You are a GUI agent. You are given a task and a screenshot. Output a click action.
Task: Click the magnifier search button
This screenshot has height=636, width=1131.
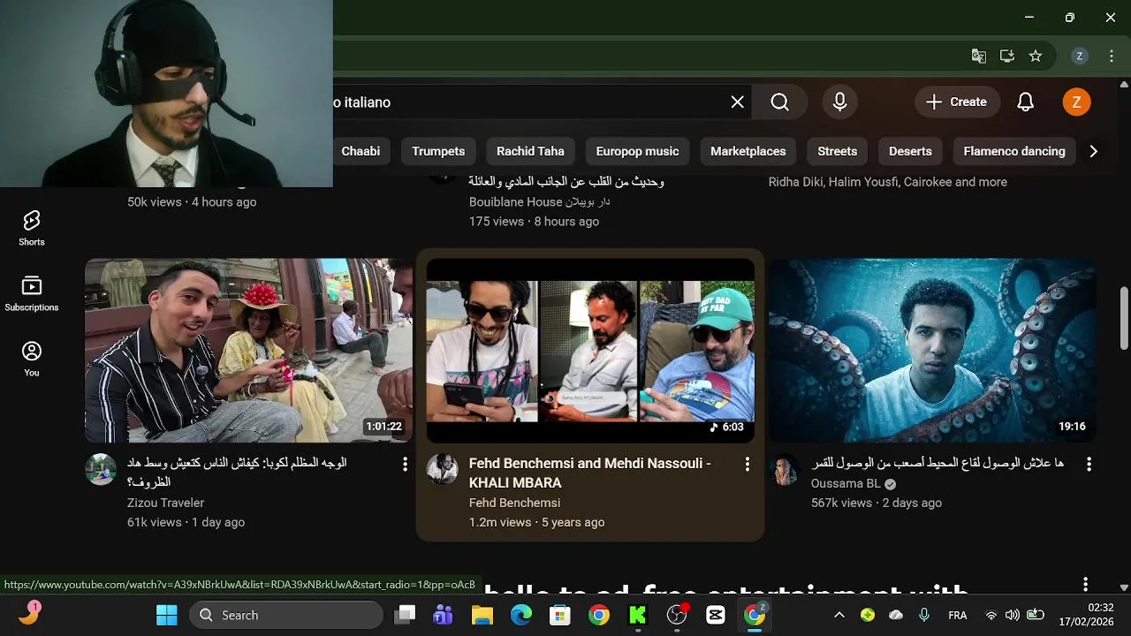[x=779, y=102]
